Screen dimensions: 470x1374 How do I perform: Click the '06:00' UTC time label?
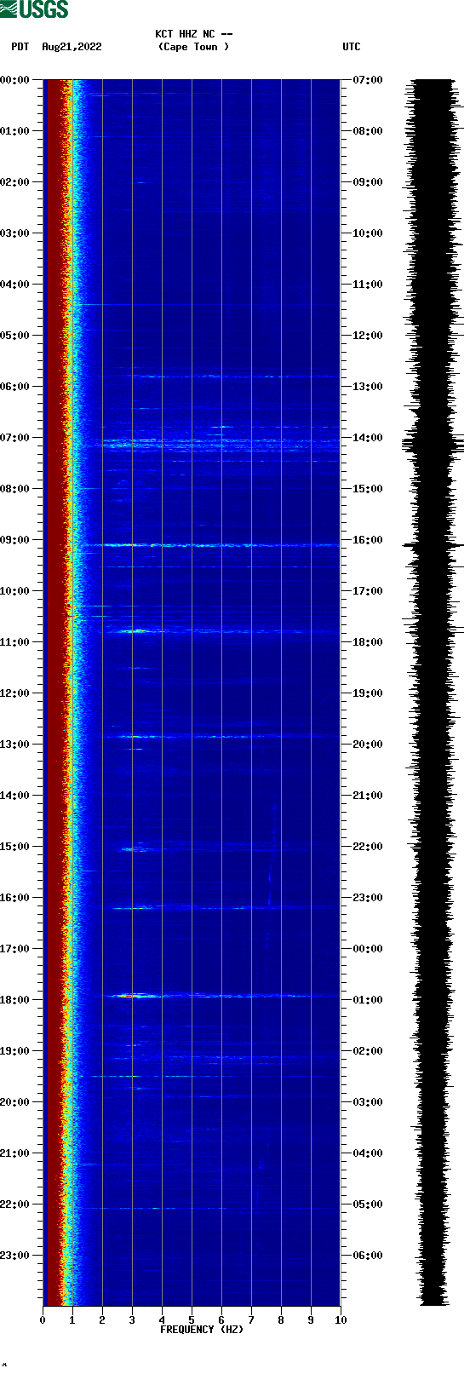coord(368,1256)
